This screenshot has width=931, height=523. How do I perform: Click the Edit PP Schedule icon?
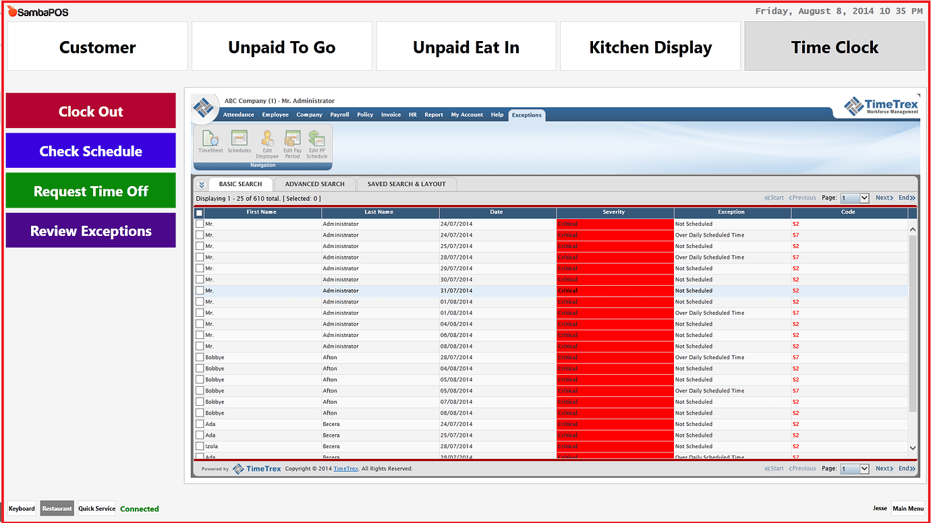click(316, 144)
